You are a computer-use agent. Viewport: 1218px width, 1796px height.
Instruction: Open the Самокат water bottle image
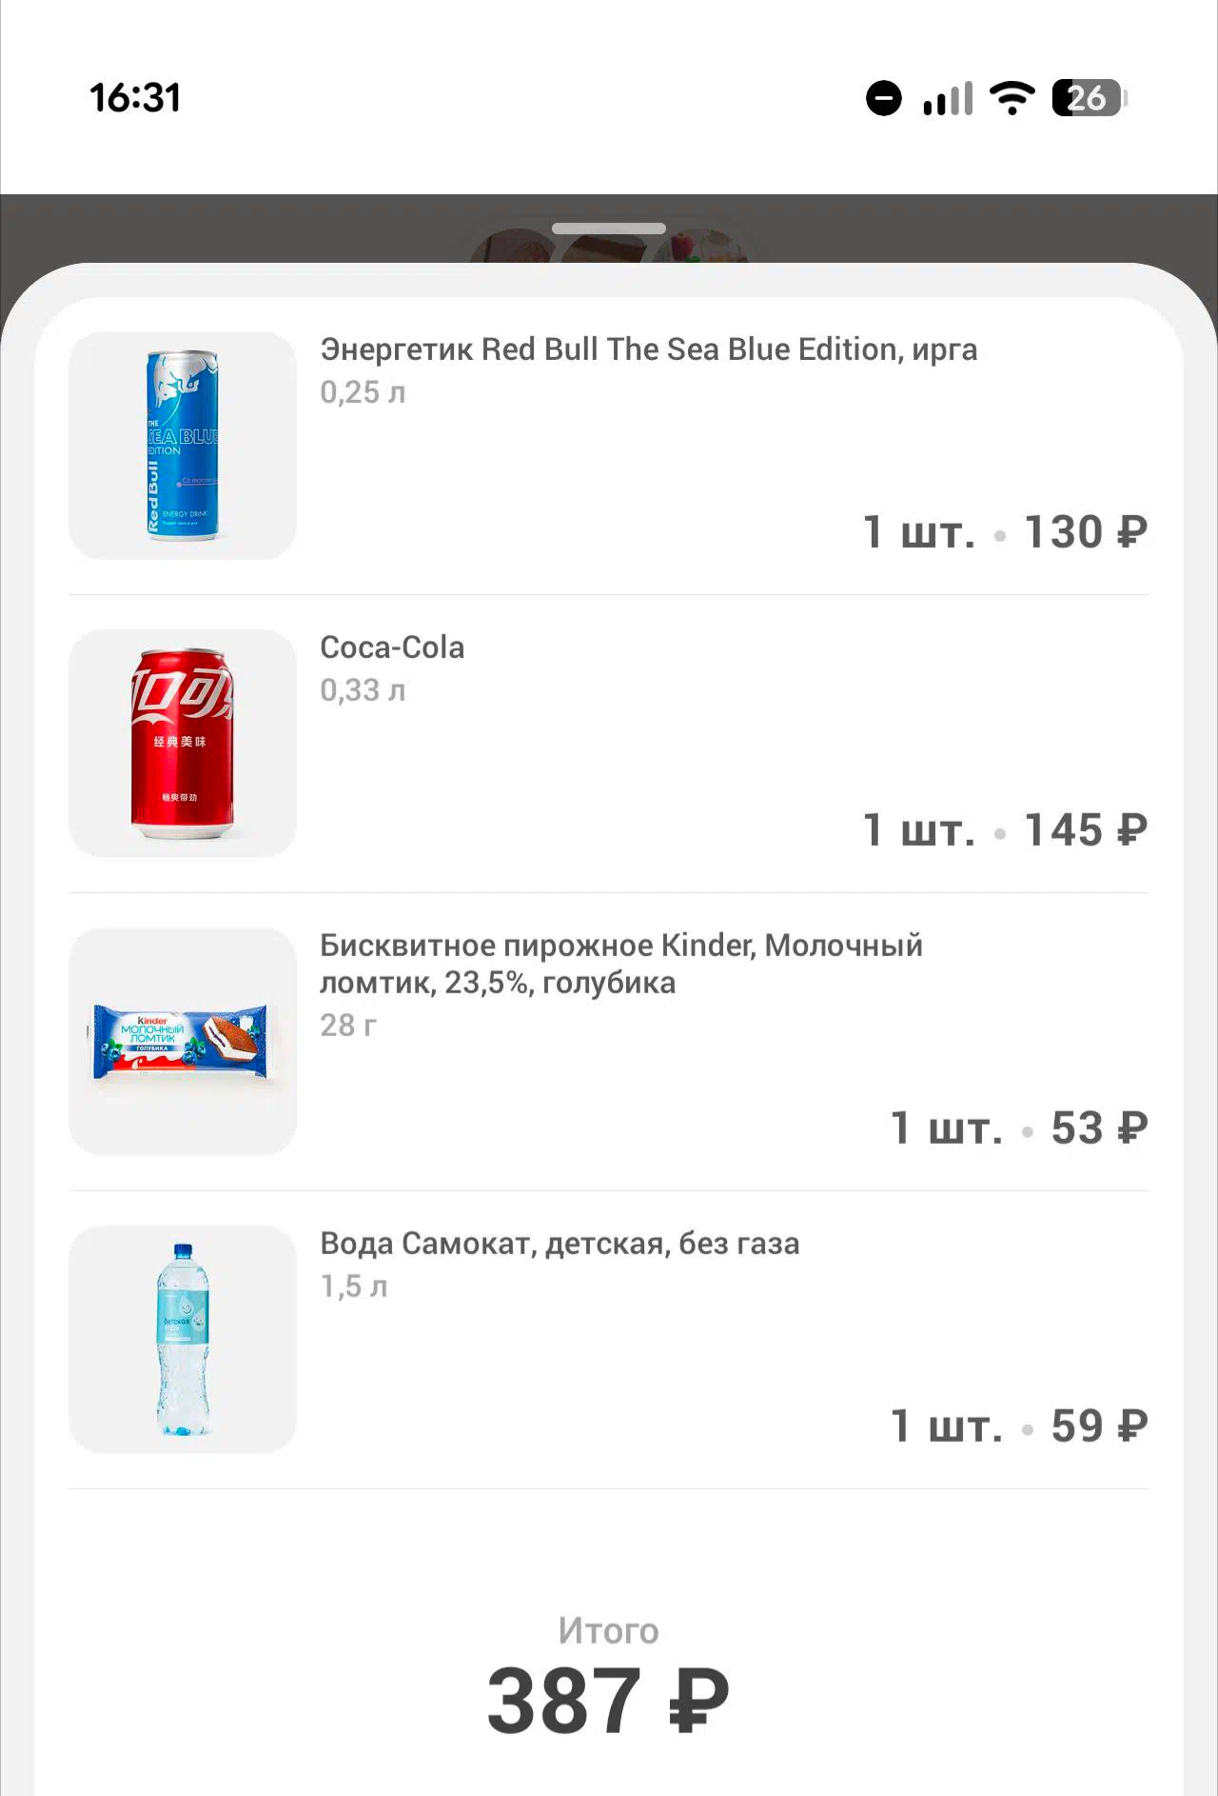[183, 1340]
